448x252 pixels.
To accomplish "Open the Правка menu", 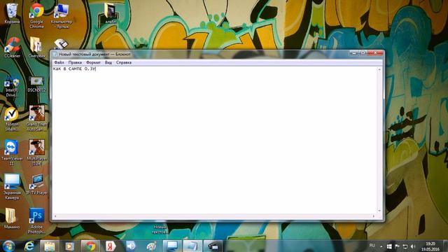I will tap(75, 62).
